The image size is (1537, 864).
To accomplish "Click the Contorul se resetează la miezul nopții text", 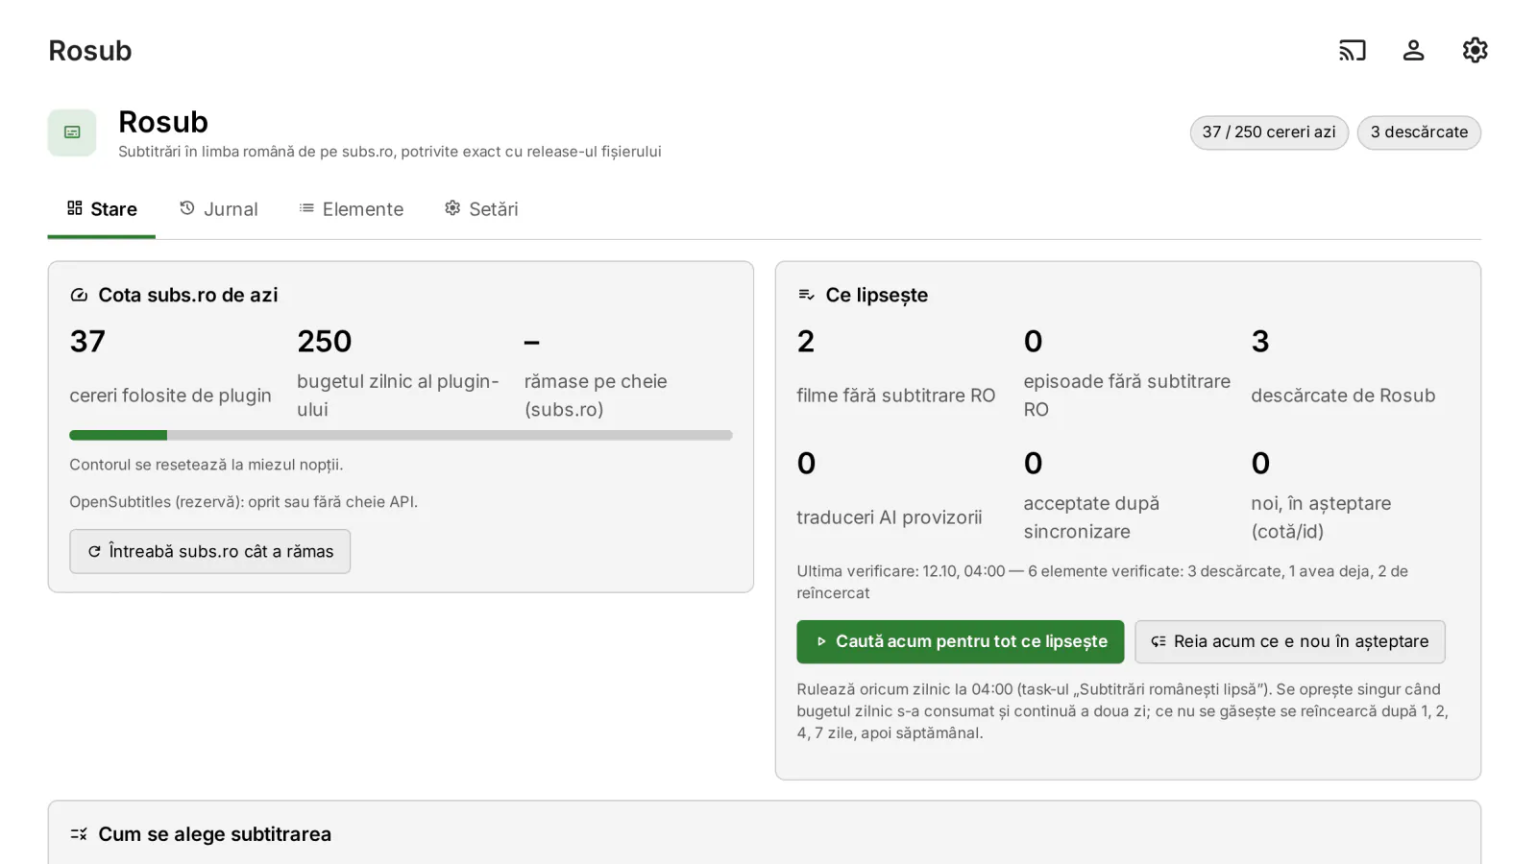I will coord(207,465).
